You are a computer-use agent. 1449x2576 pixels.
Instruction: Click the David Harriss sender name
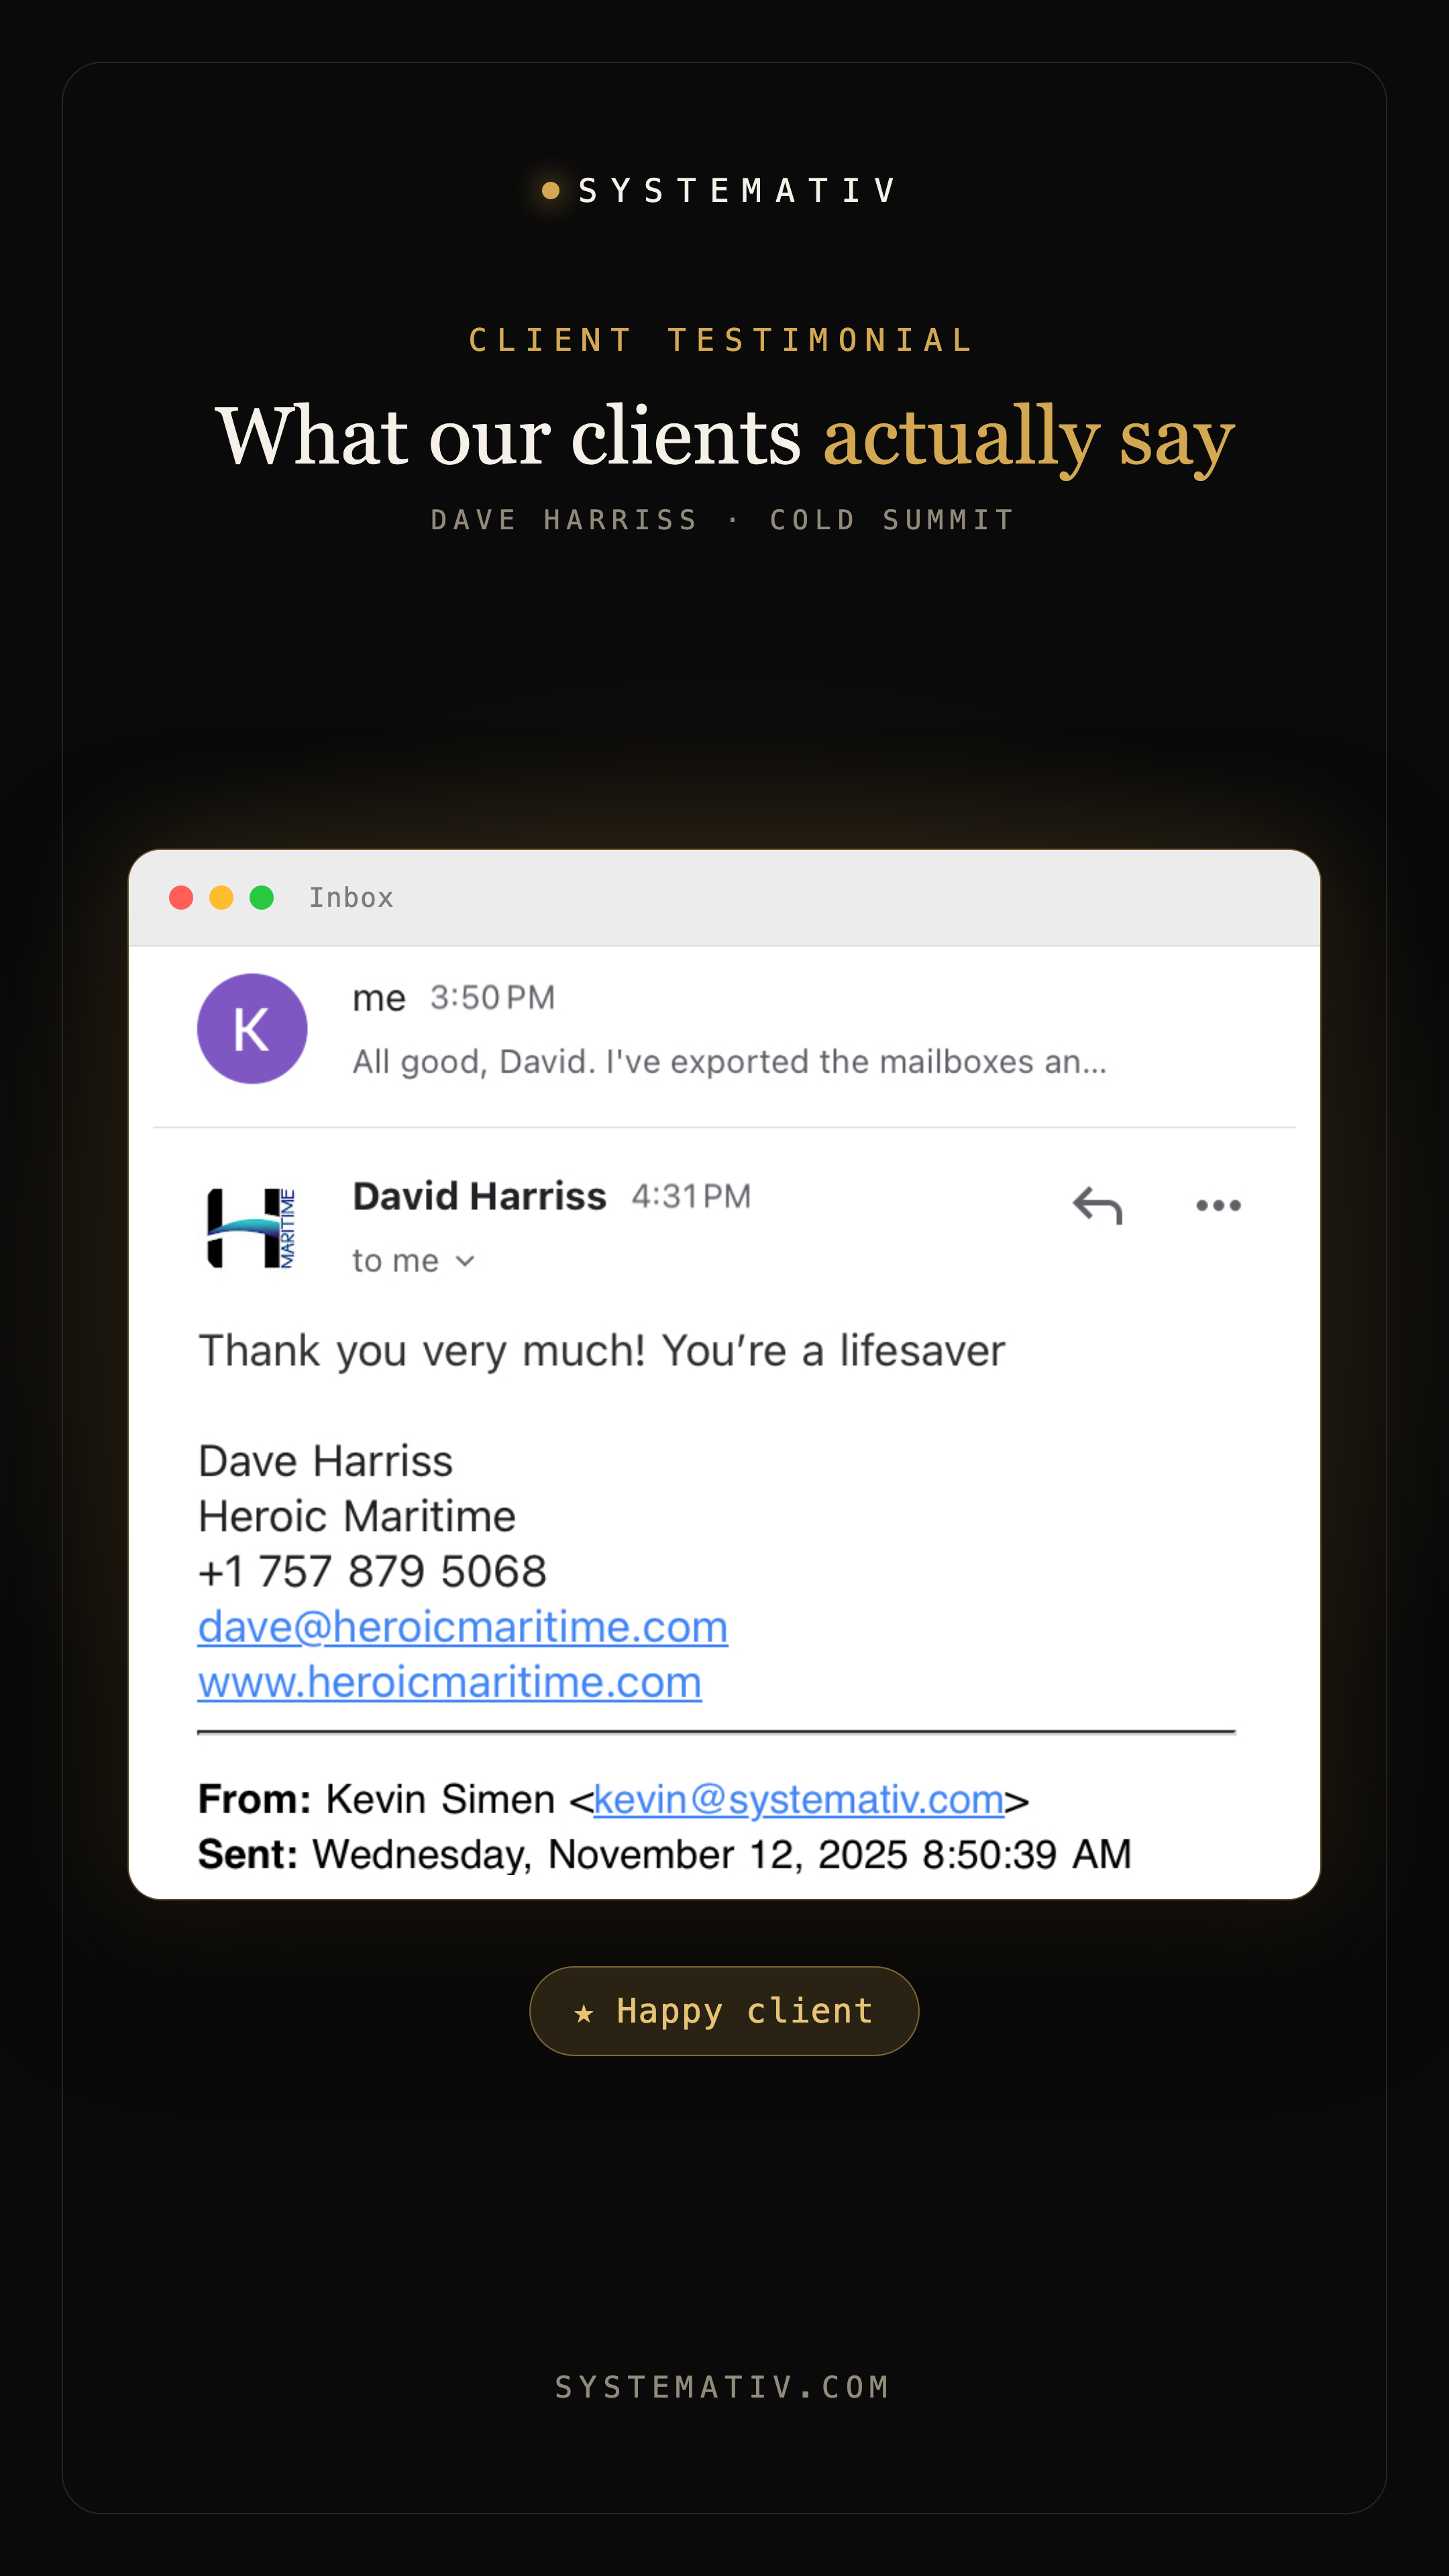[x=480, y=1196]
